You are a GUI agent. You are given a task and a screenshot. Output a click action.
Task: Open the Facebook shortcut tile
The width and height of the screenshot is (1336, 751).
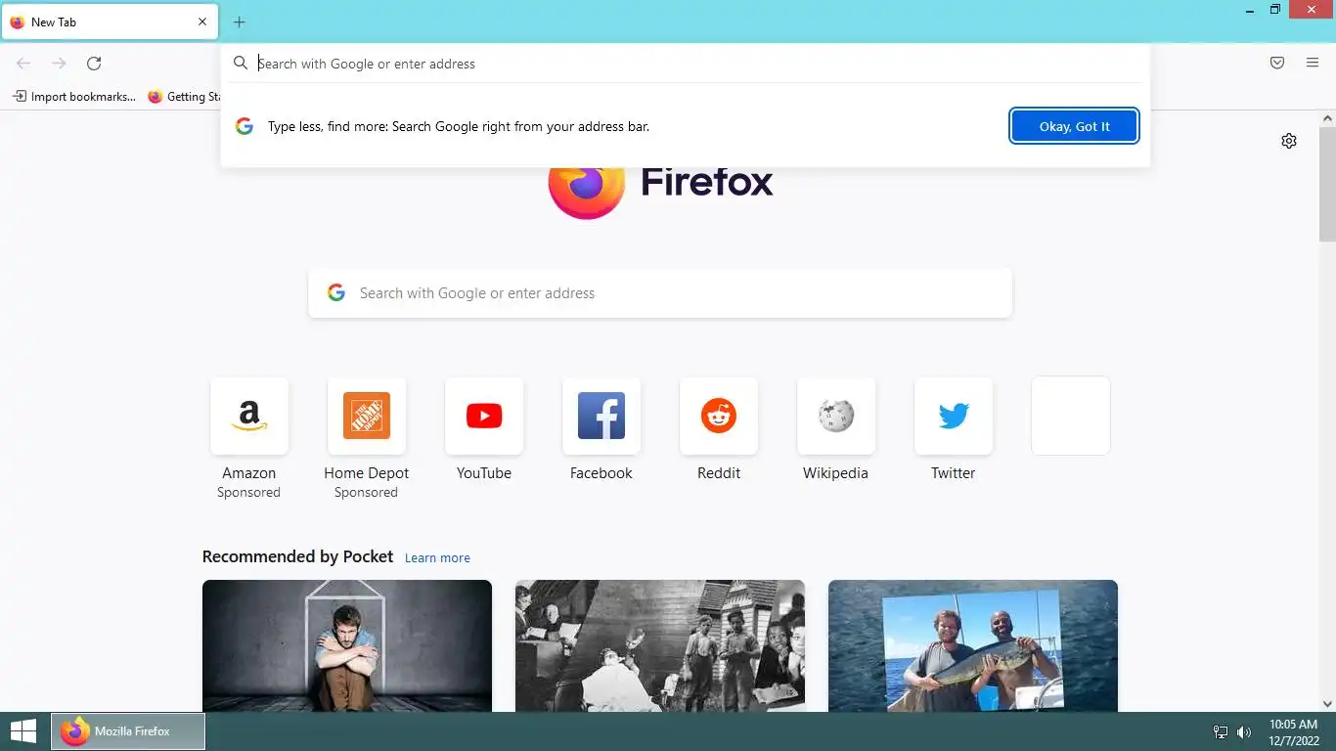[601, 430]
